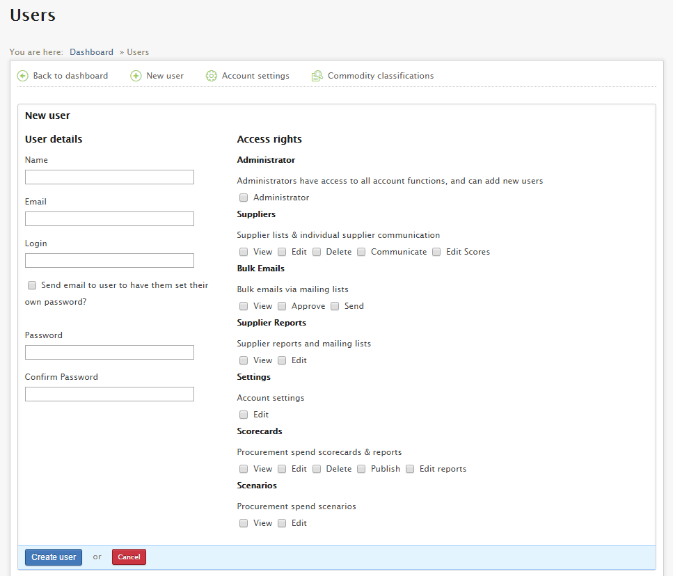Click the New user plus icon
Viewport: 673px width, 576px height.
pyautogui.click(x=136, y=76)
